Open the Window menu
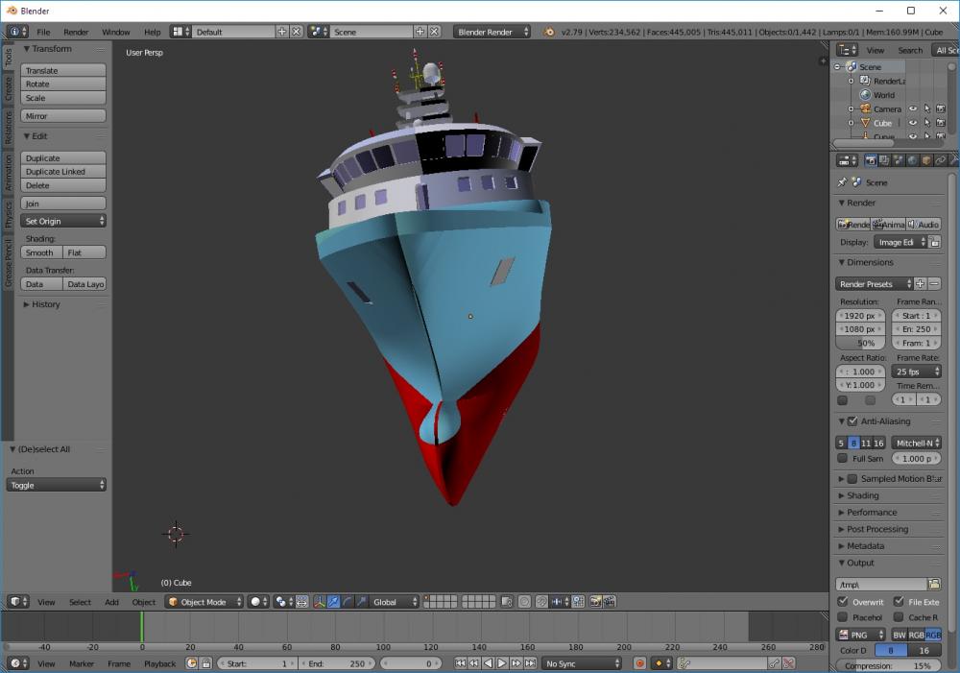 [x=116, y=32]
